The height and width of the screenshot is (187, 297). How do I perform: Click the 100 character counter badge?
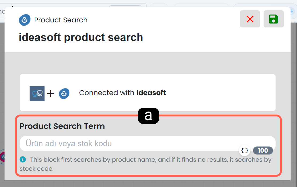263,151
